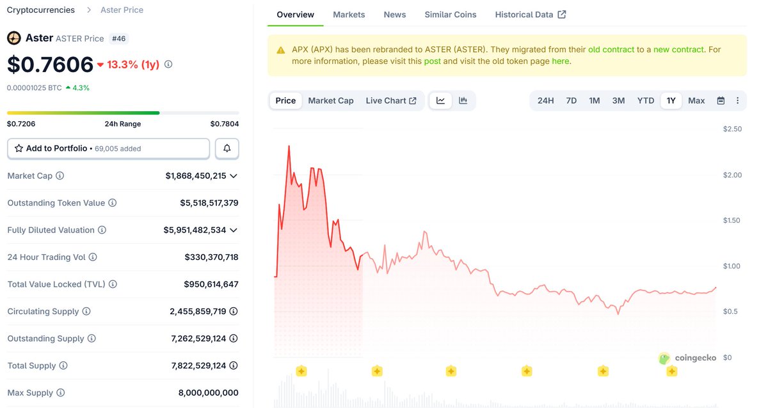Open the Market Cap info tooltip icon
Image resolution: width=768 pixels, height=408 pixels.
60,176
